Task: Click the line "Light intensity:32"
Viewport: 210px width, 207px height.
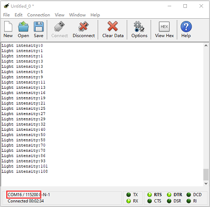Action: coord(24,125)
